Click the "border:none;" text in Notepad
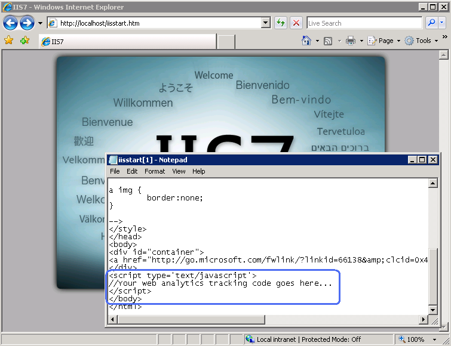This screenshot has width=451, height=346. 175,198
